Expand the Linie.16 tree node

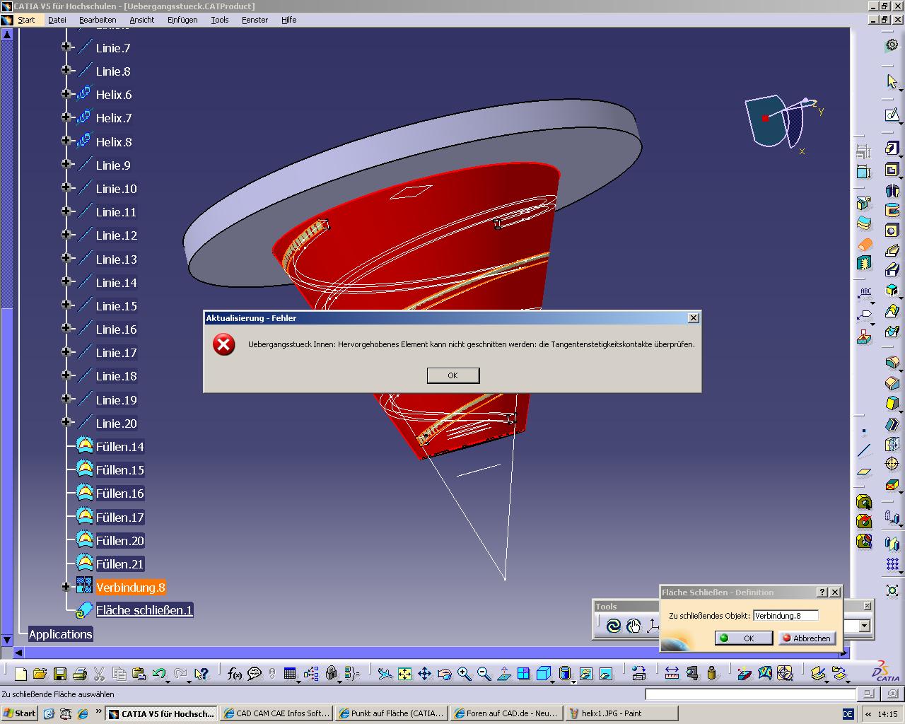(66, 328)
